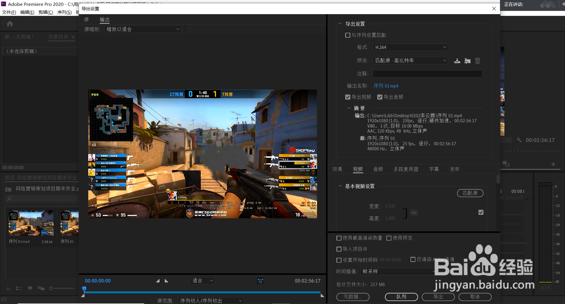This screenshot has width=565, height=304.
Task: Open the Preset dropdown
Action: [x=411, y=61]
